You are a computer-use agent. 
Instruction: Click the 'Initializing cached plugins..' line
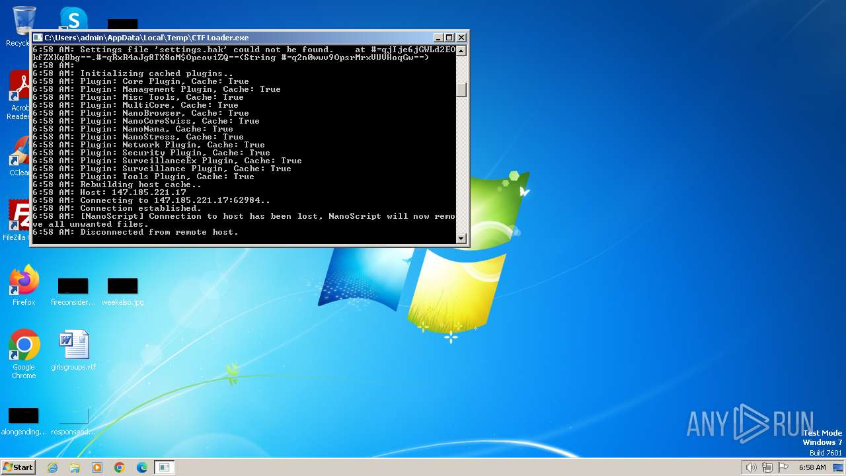pyautogui.click(x=133, y=73)
